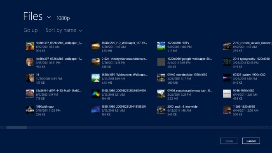Viewport: 272px width, 153px height.
Task: Select 1920x1080-google-wallpaper file entry
Action: click(x=185, y=63)
